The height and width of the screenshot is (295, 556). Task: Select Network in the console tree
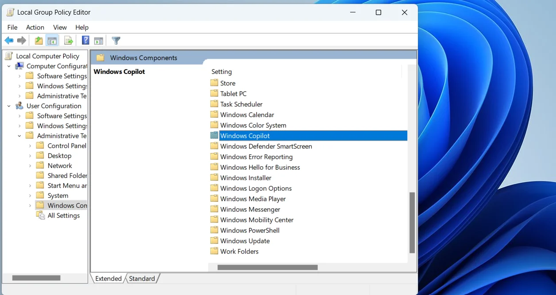[x=60, y=165]
